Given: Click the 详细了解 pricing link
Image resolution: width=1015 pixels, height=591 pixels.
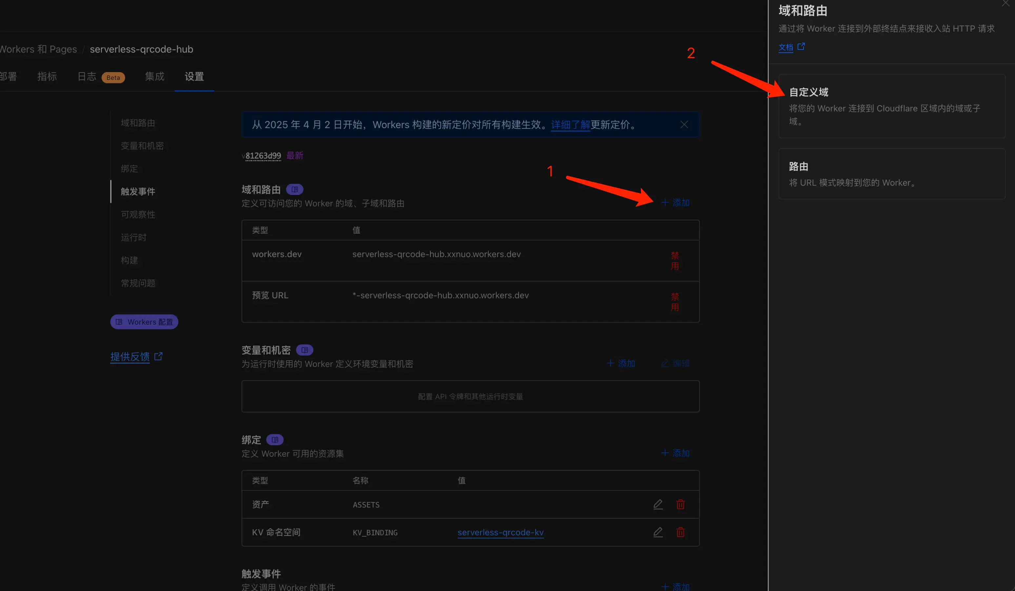Looking at the screenshot, I should click(570, 125).
